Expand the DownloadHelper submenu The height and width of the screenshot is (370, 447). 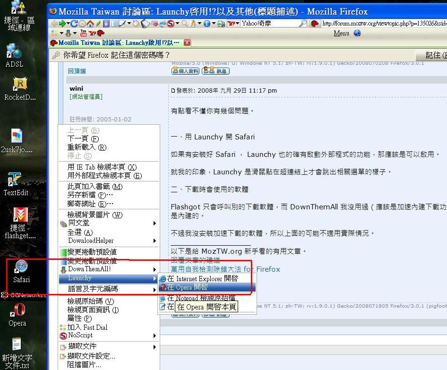click(109, 241)
